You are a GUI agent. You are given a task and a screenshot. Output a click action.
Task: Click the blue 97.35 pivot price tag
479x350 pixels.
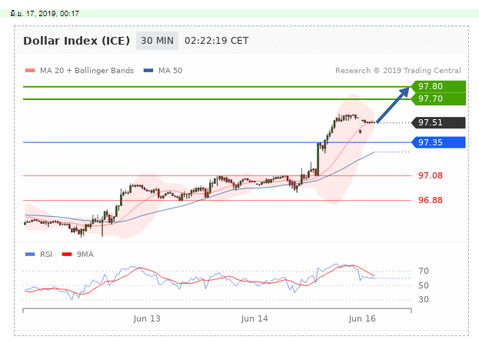439,142
